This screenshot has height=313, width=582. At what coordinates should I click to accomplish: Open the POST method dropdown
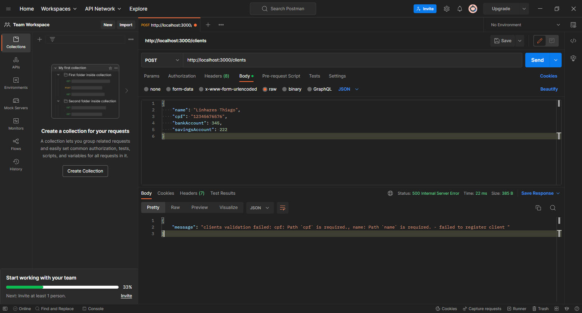tap(162, 60)
